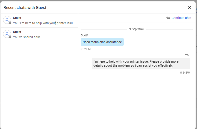Click the 3 Sep 2026 date separator
The height and width of the screenshot is (129, 197).
(x=137, y=29)
